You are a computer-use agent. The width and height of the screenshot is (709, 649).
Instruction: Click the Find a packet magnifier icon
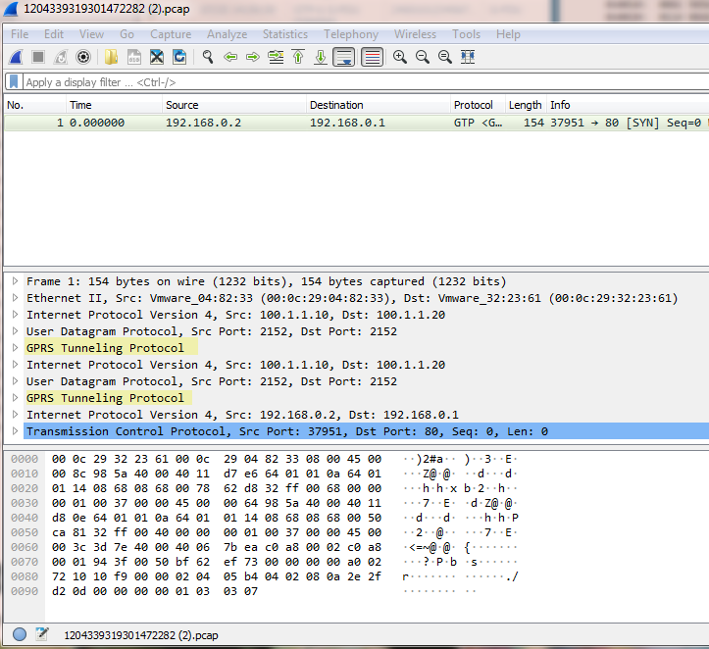(208, 58)
